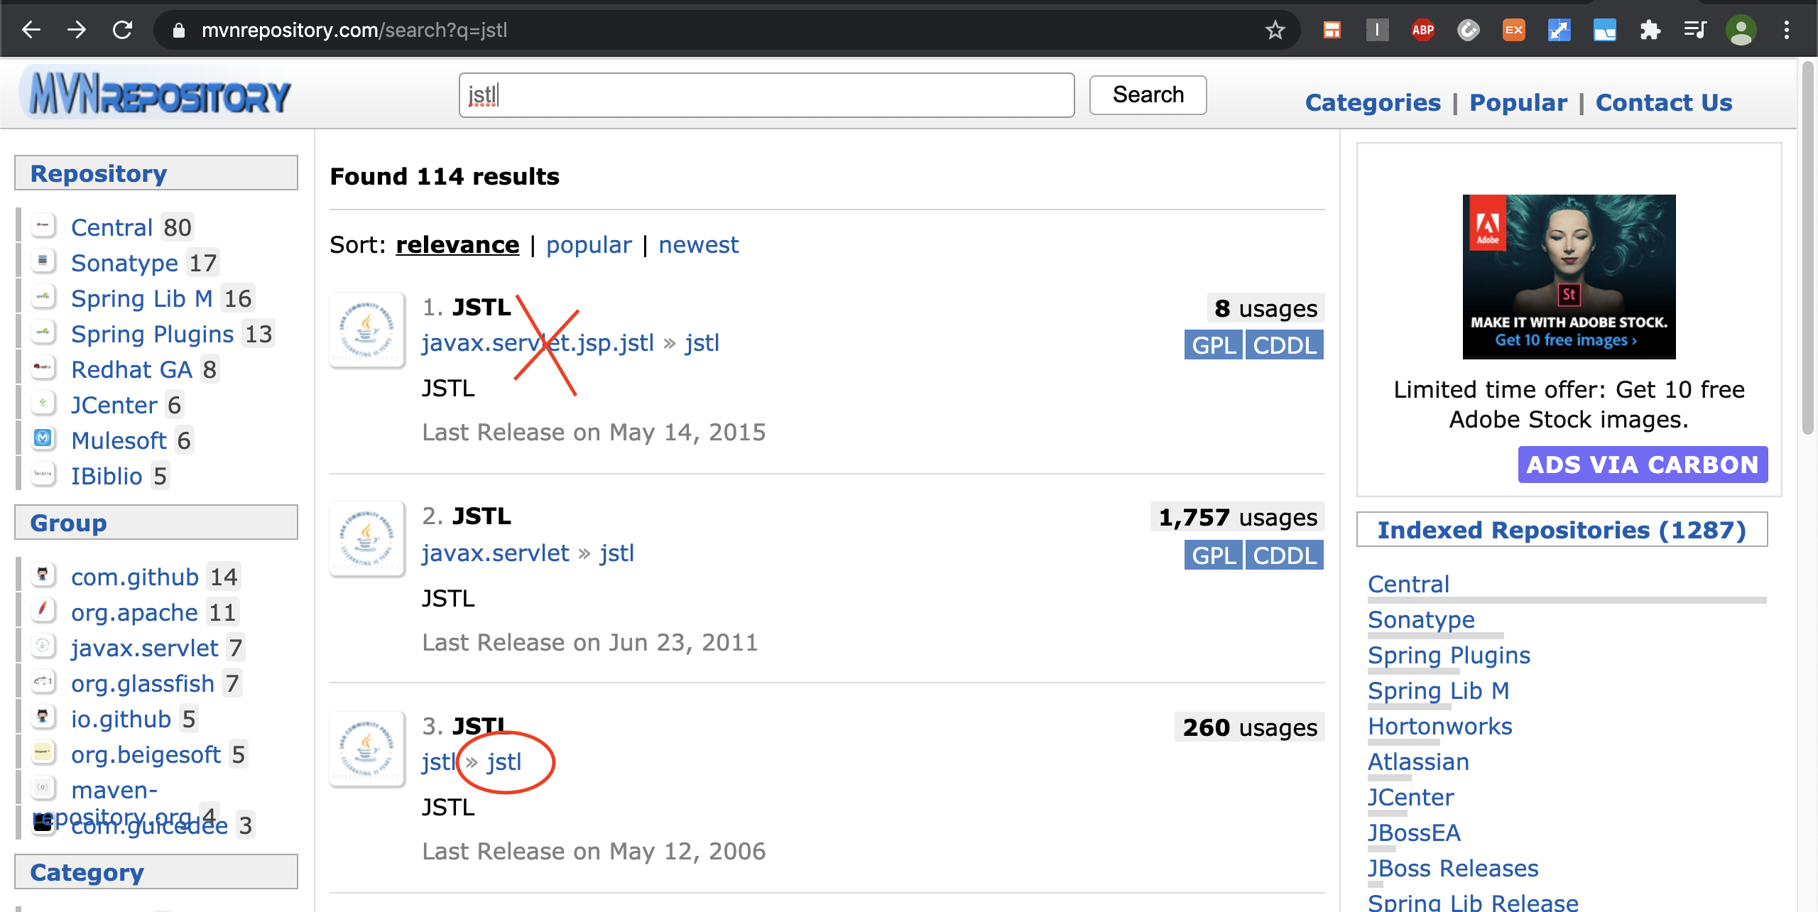This screenshot has width=1818, height=912.
Task: Click the Chrome profile avatar icon
Action: click(x=1741, y=30)
